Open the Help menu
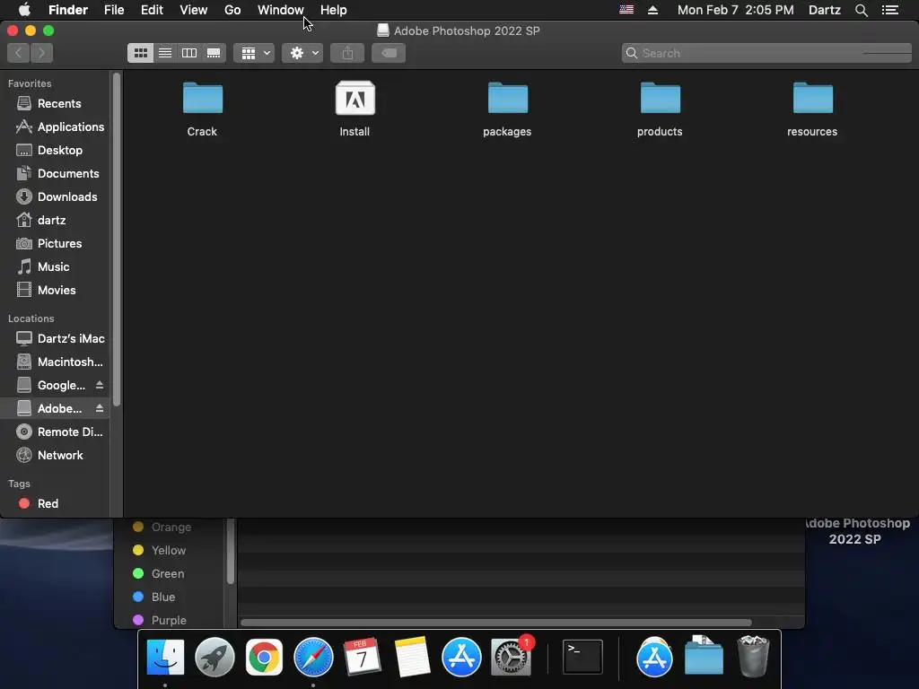Screen dimensions: 919x689 (334, 10)
